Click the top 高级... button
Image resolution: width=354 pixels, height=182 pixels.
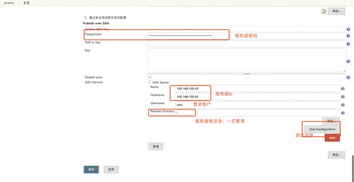click(336, 11)
